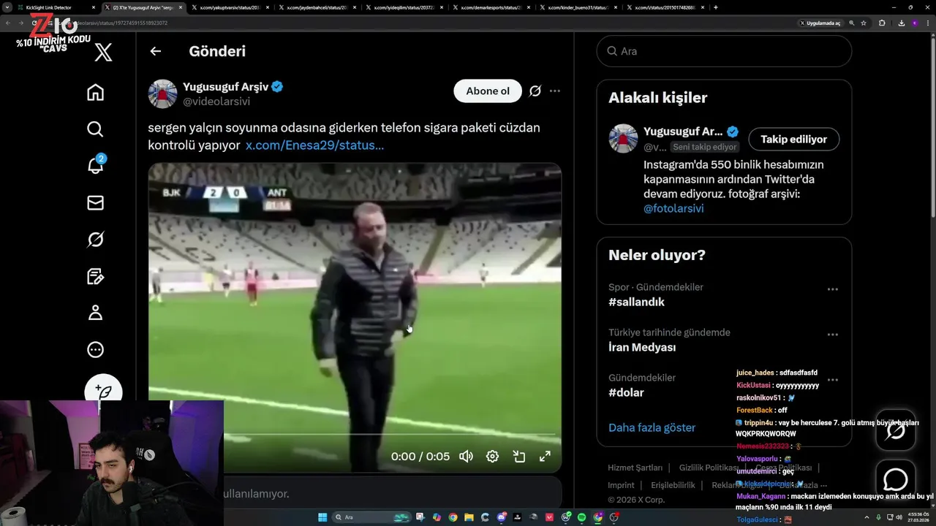936x526 pixels.
Task: Go back with the Gönderi arrow
Action: point(155,51)
